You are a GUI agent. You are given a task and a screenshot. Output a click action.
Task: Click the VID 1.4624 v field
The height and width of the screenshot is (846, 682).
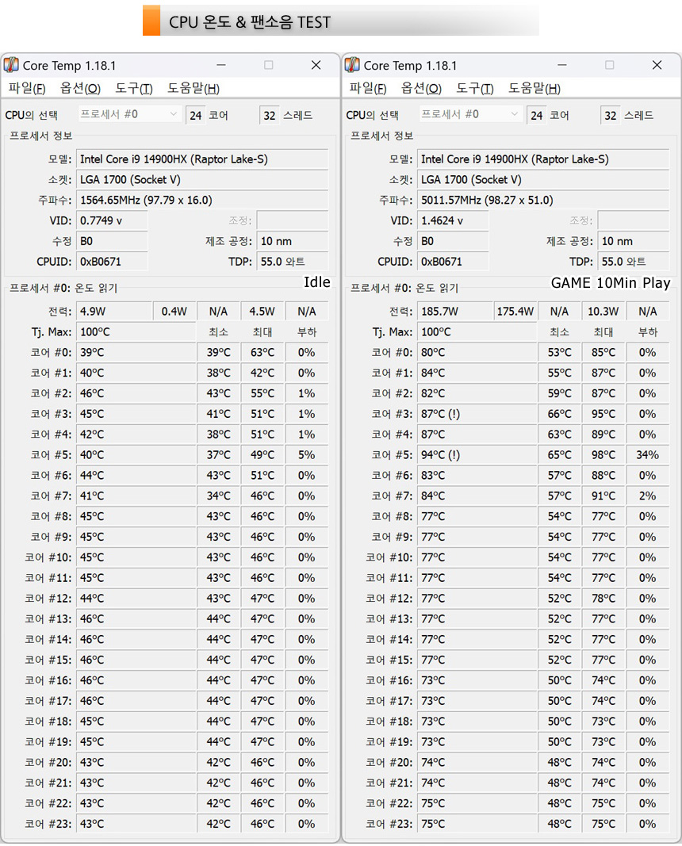point(453,220)
